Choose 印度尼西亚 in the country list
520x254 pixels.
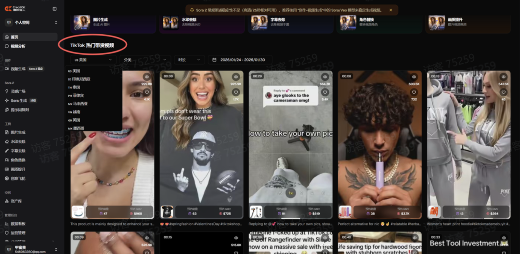93,79
